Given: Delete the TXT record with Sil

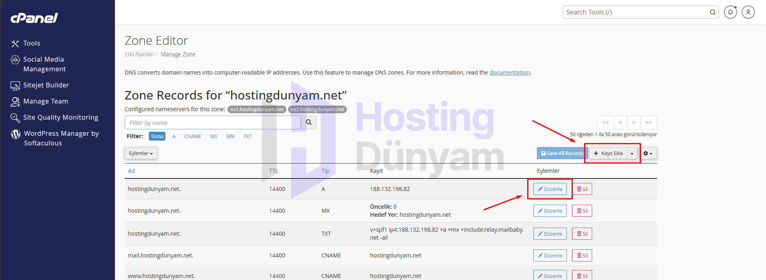Looking at the screenshot, I should (x=582, y=234).
